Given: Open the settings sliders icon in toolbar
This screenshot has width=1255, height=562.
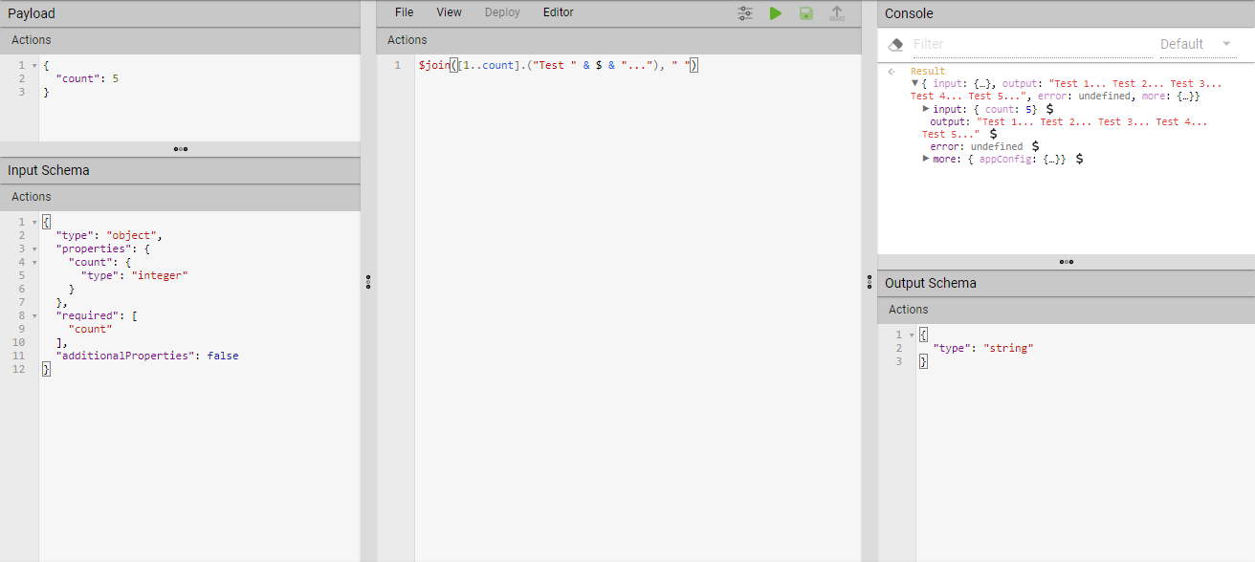Looking at the screenshot, I should click(x=745, y=13).
